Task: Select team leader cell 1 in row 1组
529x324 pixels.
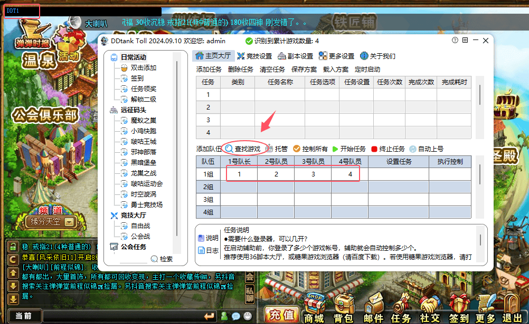Action: pos(241,174)
